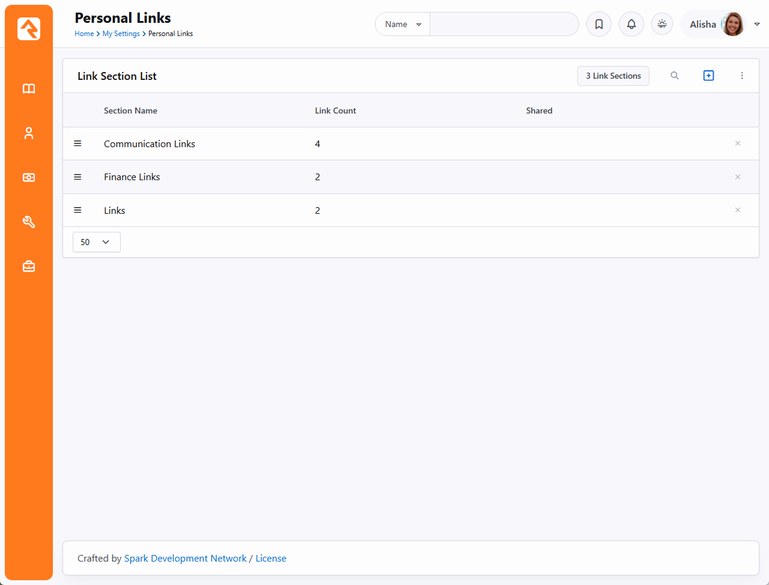Toggle the light/dark theme button
Screen dimensions: 769x585
click(x=661, y=24)
